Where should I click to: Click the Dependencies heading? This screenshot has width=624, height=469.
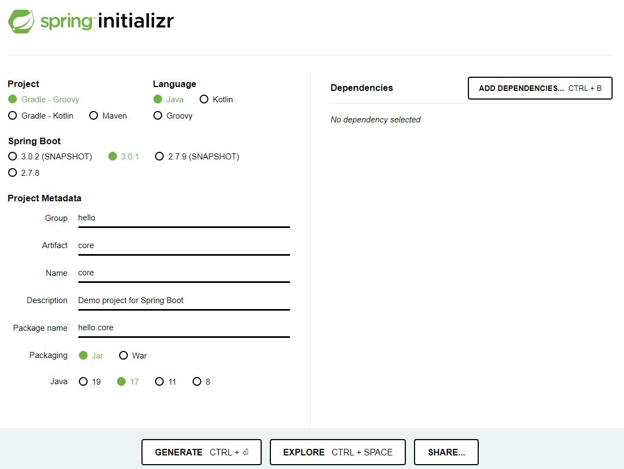coord(362,88)
